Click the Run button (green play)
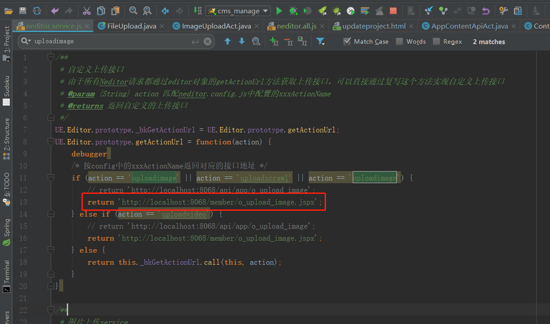The height and width of the screenshot is (324, 550). pos(279,11)
